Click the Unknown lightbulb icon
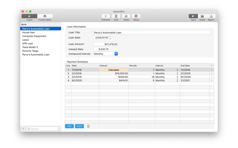The image size is (238, 148). point(106,16)
